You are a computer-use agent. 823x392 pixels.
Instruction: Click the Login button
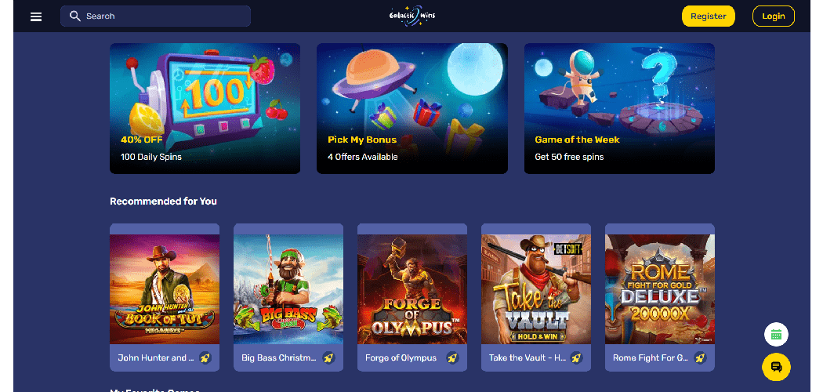pyautogui.click(x=773, y=16)
